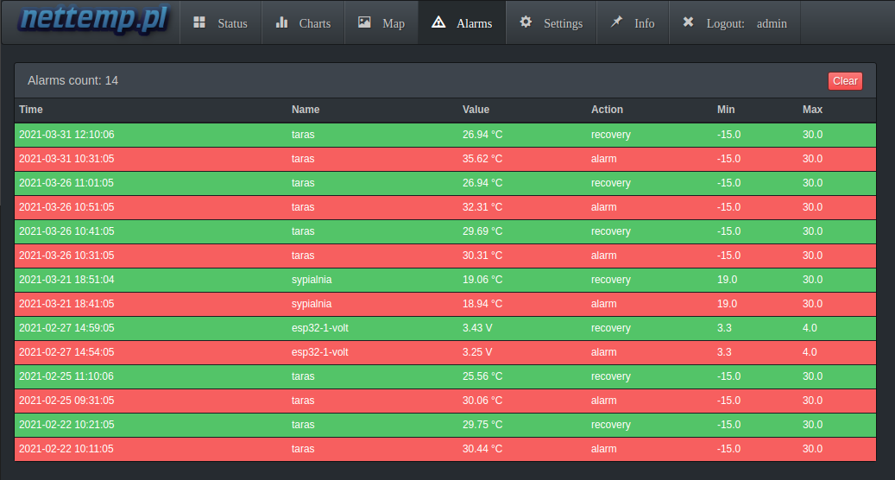This screenshot has width=895, height=480.
Task: Click the Name column header
Action: coord(306,110)
